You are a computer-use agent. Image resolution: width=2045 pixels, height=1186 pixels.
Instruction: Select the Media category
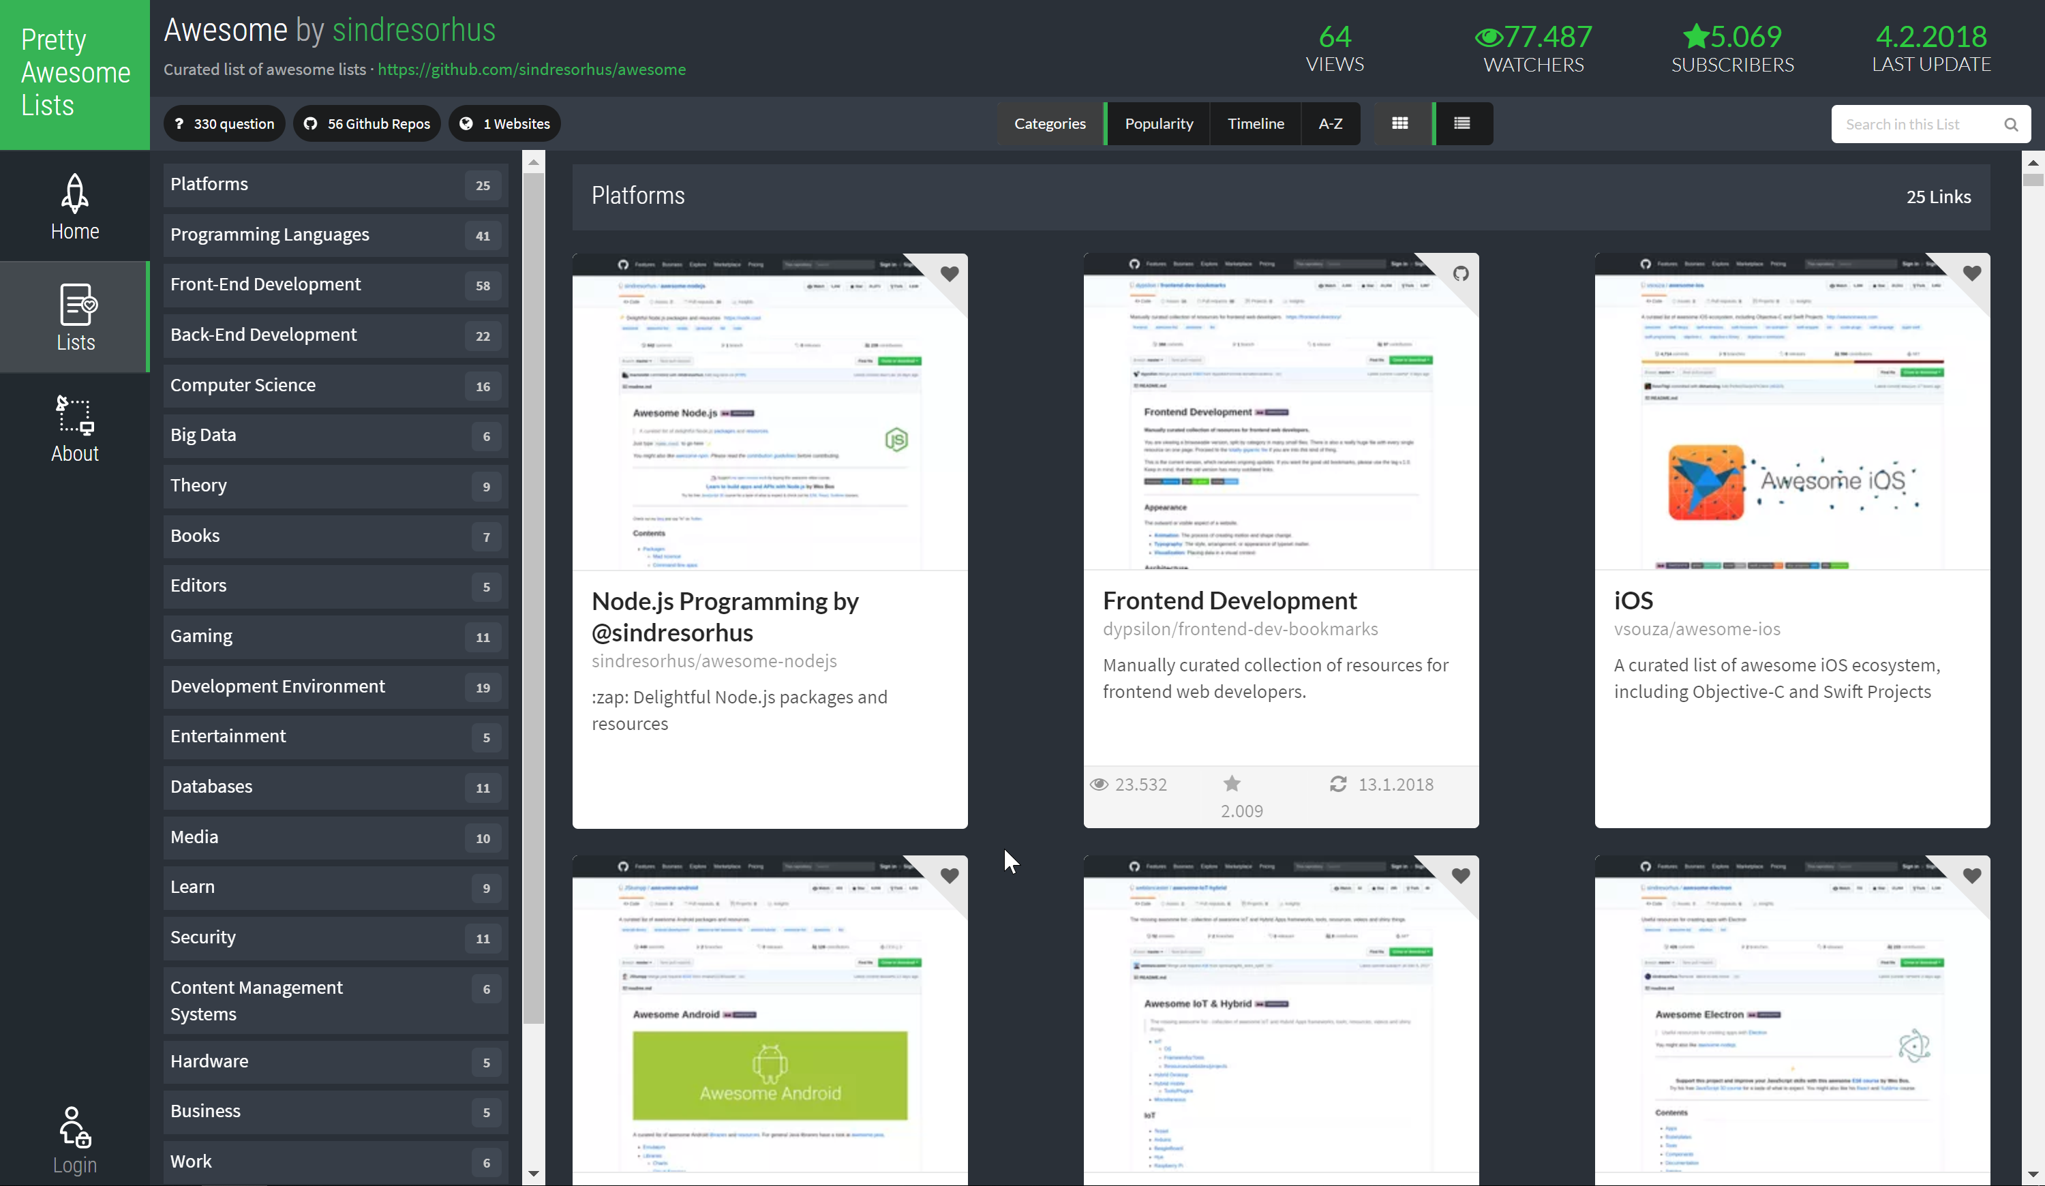click(x=335, y=837)
